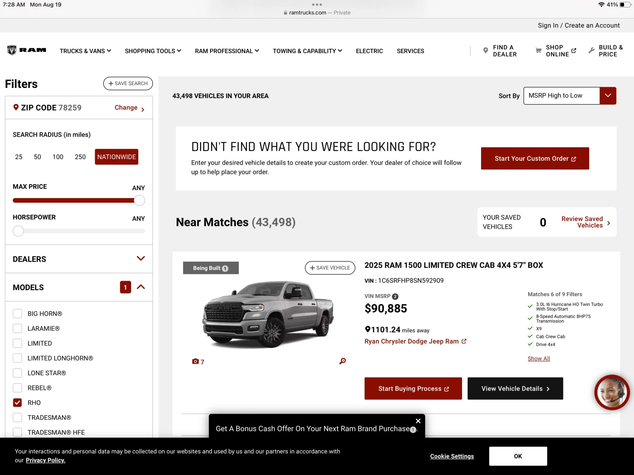Select the 250 mile search radius
634x475 pixels.
80,157
